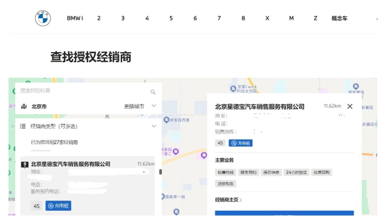
Task: Open the X series menu
Action: pyautogui.click(x=267, y=18)
